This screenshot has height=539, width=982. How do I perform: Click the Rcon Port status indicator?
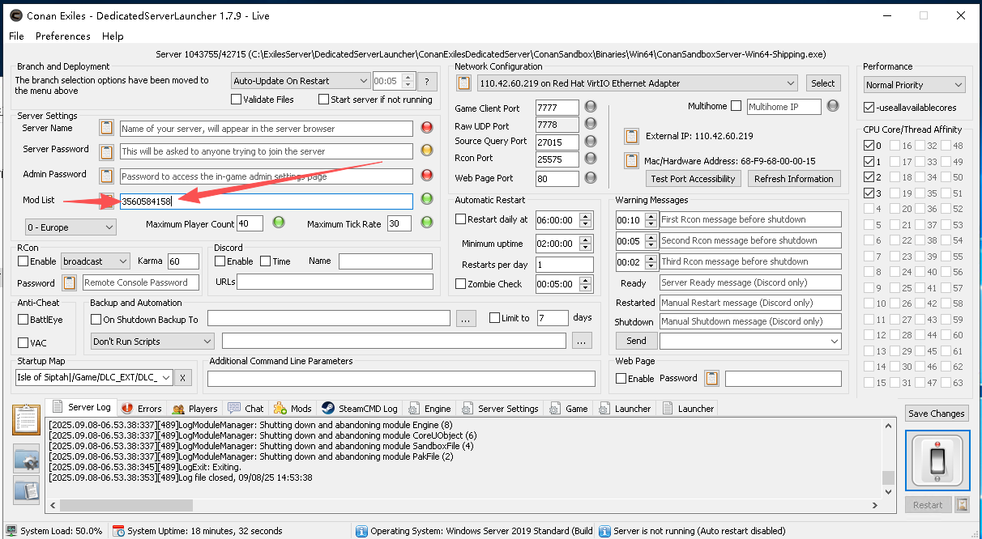point(591,158)
